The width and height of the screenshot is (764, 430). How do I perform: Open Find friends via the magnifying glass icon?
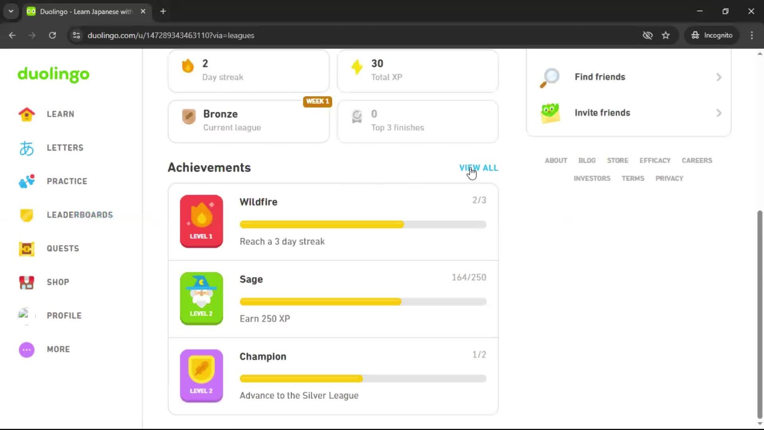pyautogui.click(x=550, y=77)
